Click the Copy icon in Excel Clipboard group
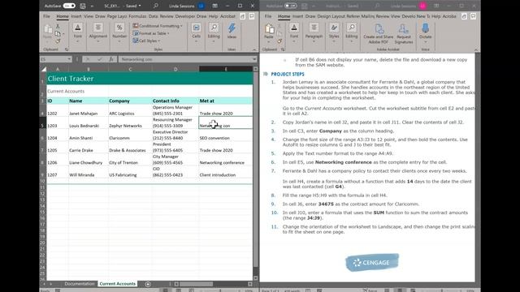Screen dimensions: 520x292 58,33
